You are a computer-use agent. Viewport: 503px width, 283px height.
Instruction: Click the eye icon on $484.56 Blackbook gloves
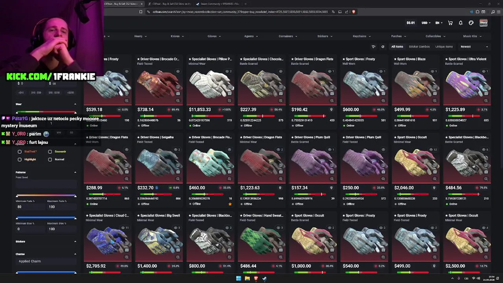484,150
